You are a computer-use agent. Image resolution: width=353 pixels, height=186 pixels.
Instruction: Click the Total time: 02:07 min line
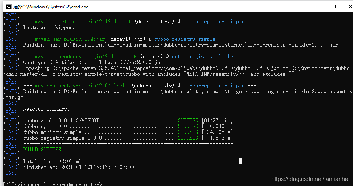[54, 161]
